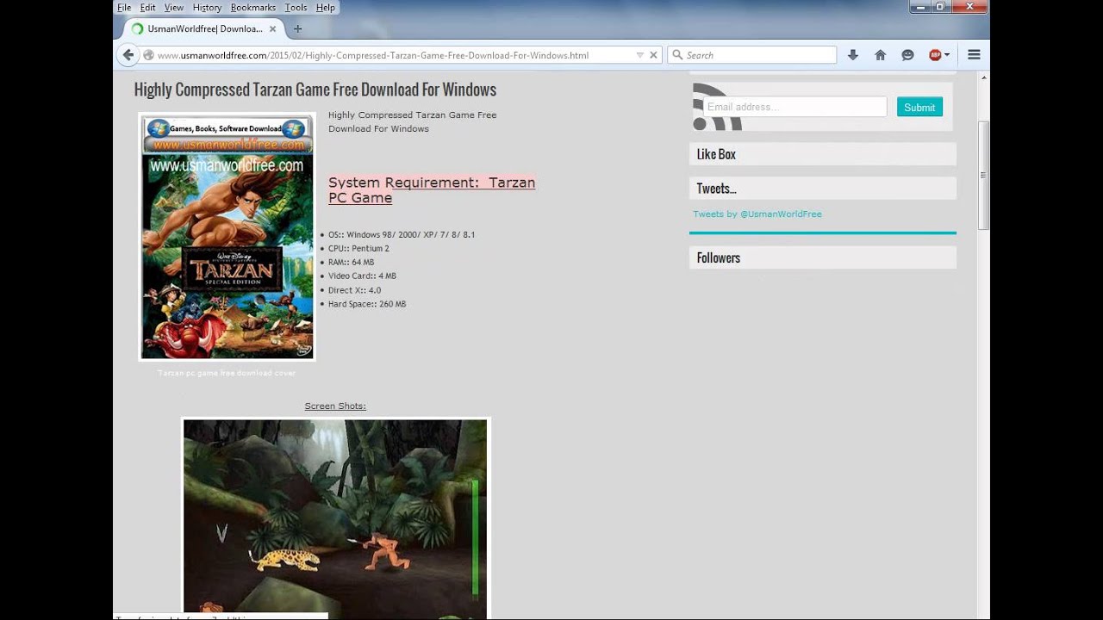Click the vertical page scrollbar thumb
1103x620 pixels.
tap(983, 176)
